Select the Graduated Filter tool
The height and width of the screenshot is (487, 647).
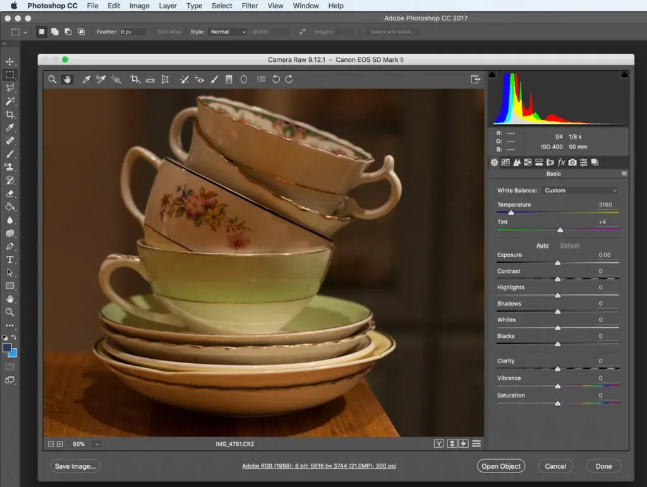(x=229, y=80)
